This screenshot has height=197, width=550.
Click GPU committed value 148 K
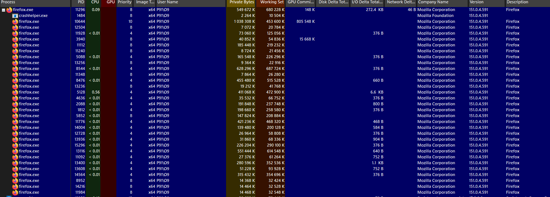[x=310, y=10]
